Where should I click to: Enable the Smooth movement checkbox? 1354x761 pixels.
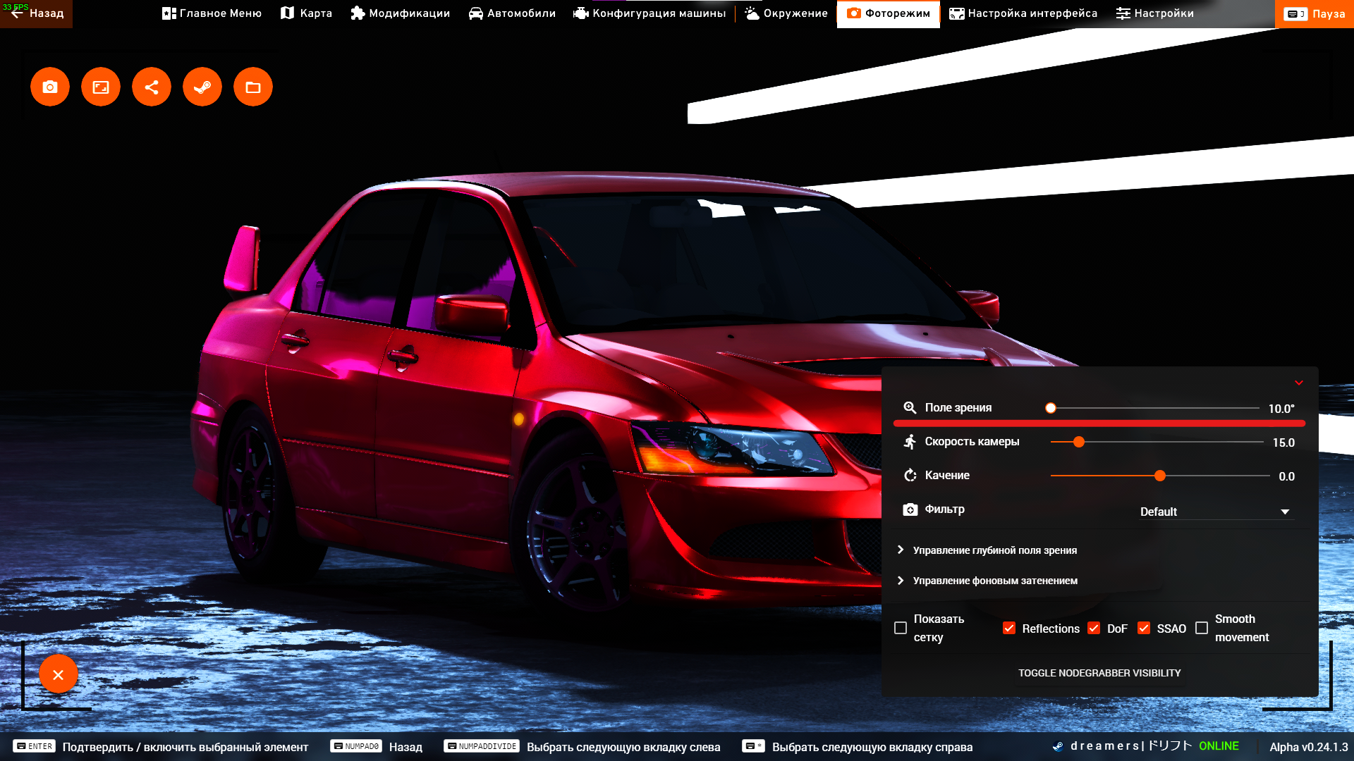point(1202,628)
